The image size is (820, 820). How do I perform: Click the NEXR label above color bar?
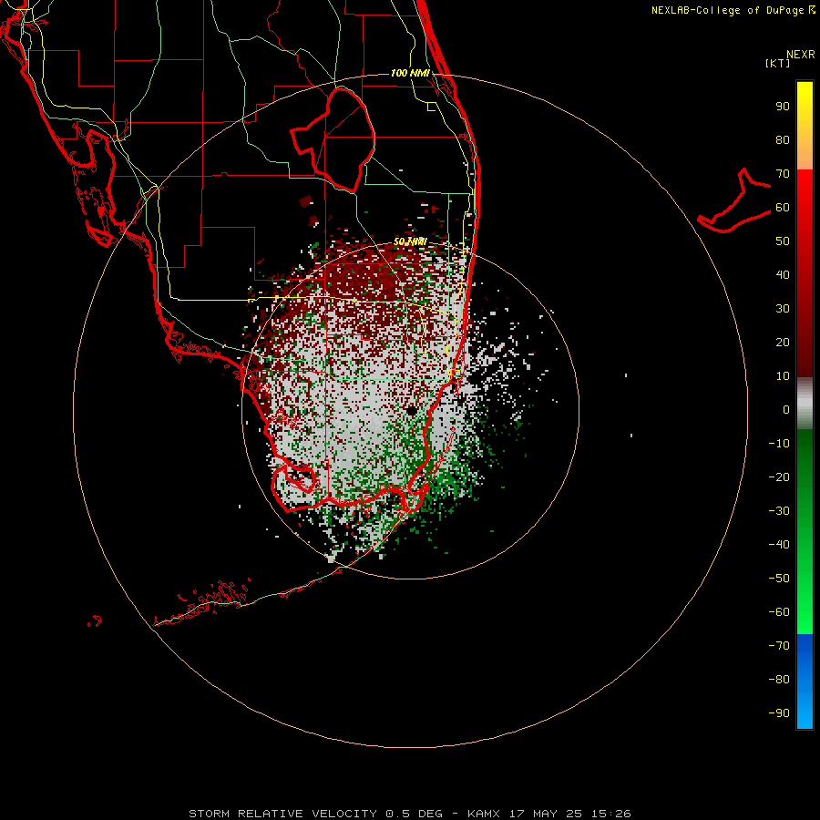(800, 55)
